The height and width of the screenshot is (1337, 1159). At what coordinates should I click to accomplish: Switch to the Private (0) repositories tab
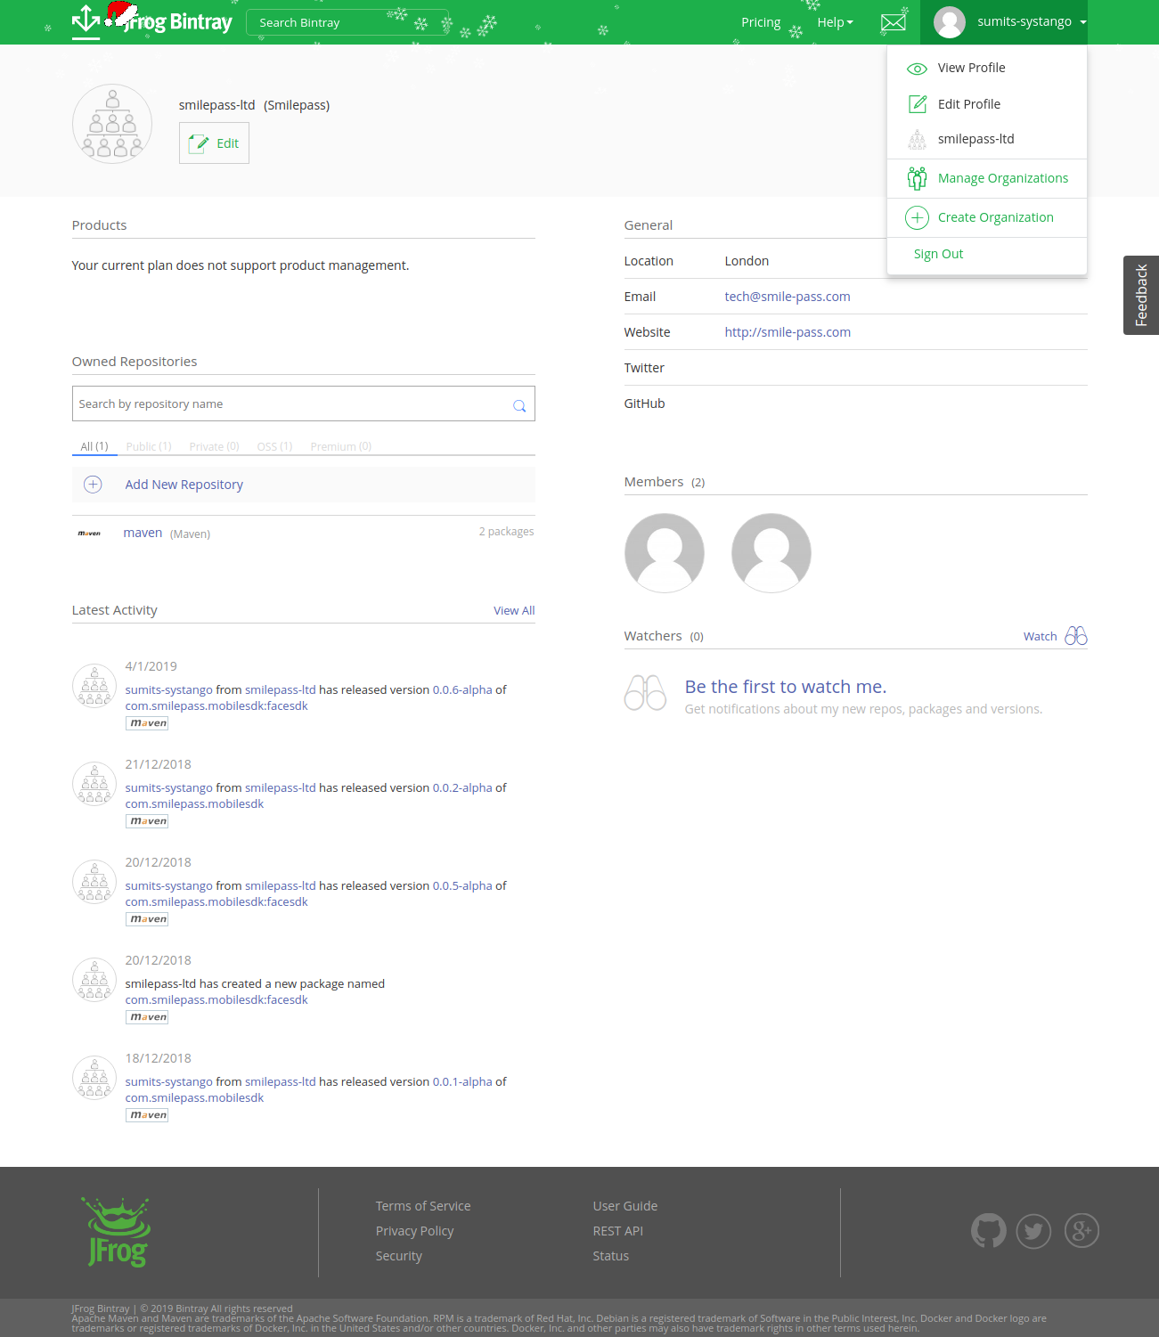pos(214,446)
